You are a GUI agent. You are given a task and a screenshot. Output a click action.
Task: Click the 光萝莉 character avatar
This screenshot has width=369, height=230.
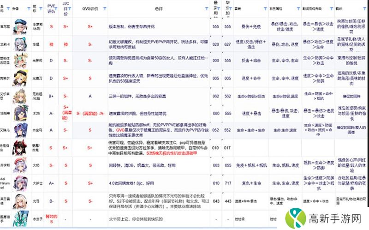pos(21,61)
